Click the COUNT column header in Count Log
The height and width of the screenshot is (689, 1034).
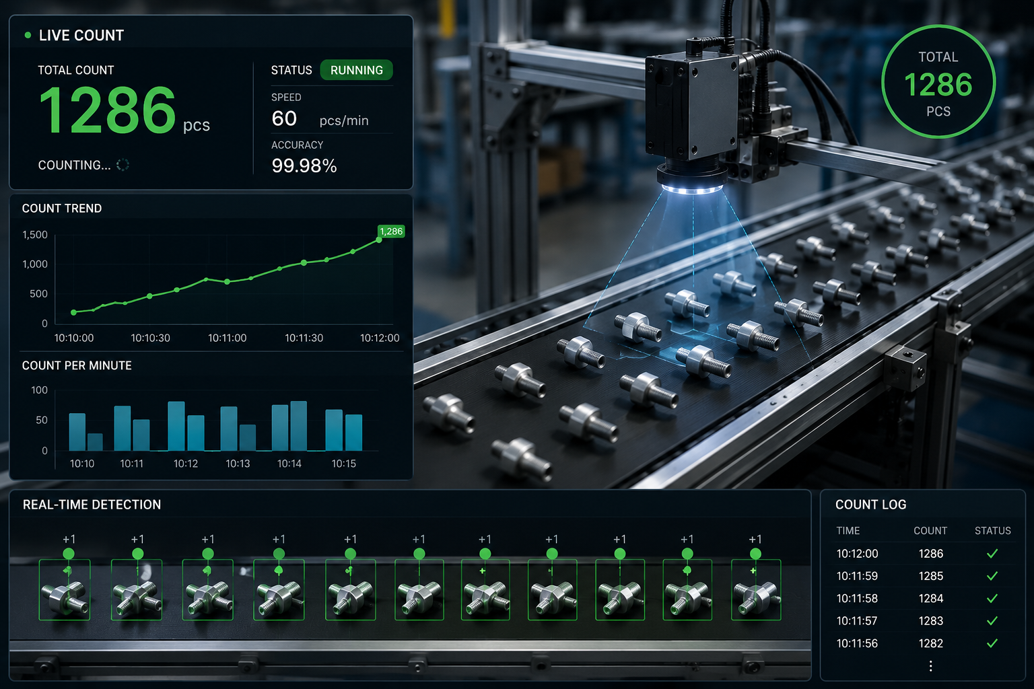(x=930, y=531)
